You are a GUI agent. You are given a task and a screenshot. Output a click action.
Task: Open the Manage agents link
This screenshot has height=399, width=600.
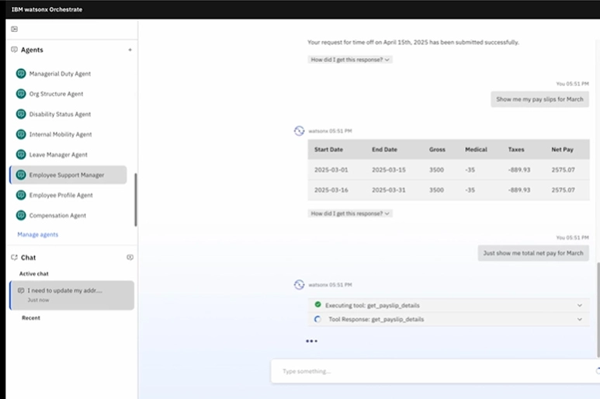pyautogui.click(x=38, y=234)
